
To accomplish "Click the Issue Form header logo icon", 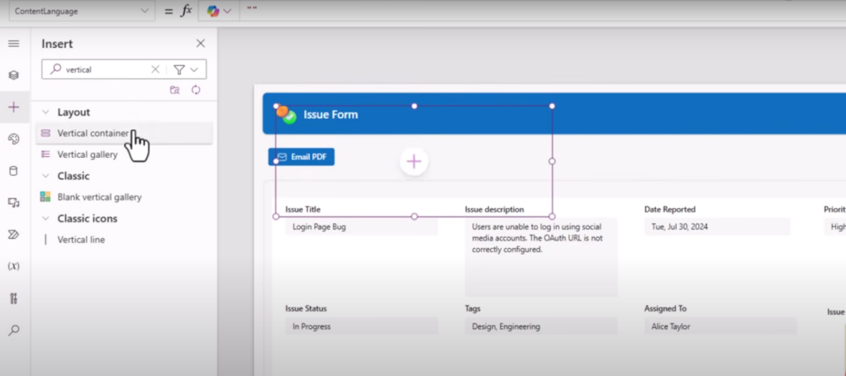I will click(x=286, y=114).
